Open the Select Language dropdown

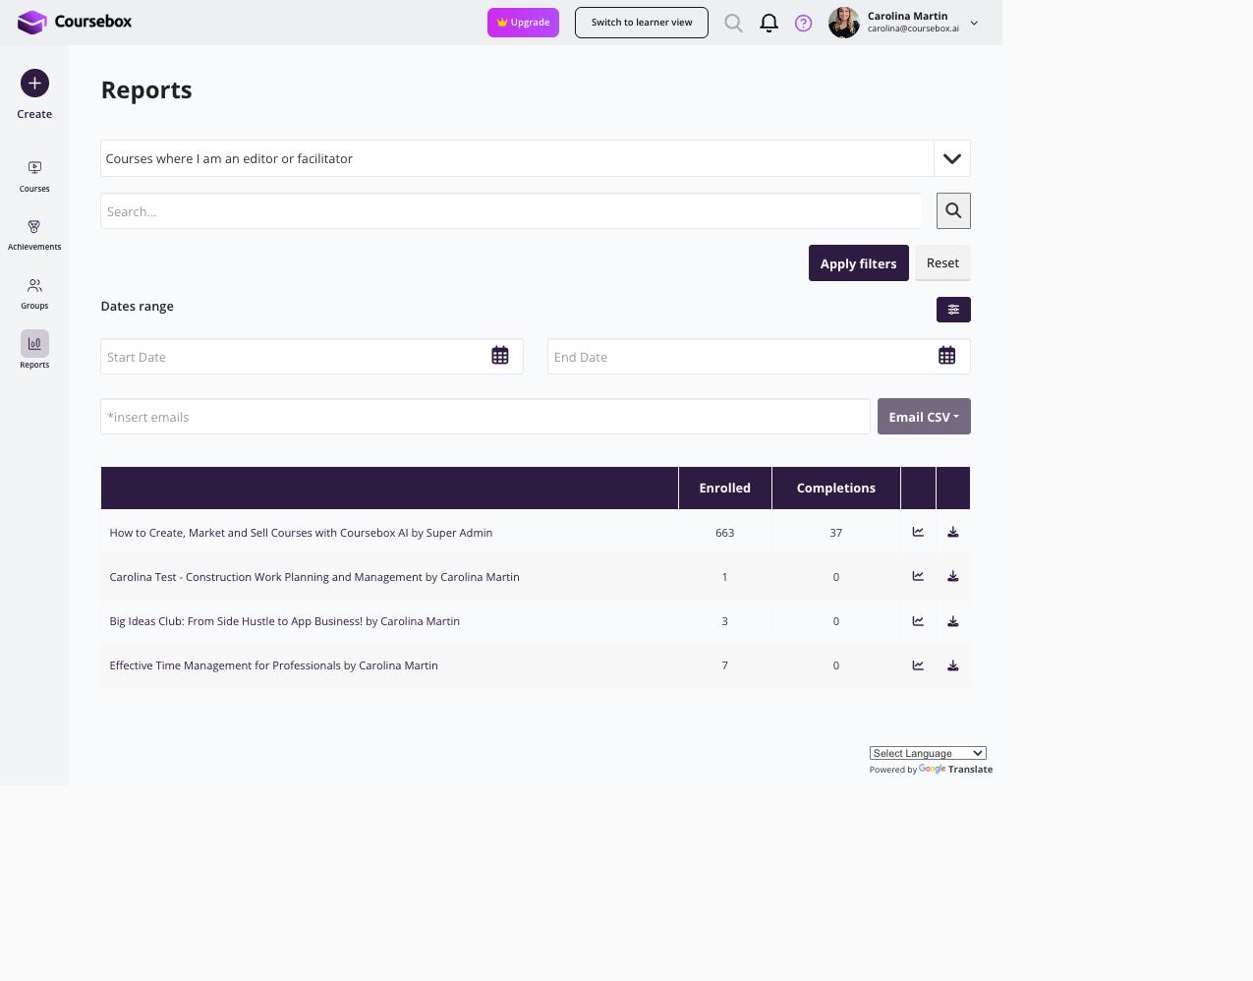tap(928, 753)
